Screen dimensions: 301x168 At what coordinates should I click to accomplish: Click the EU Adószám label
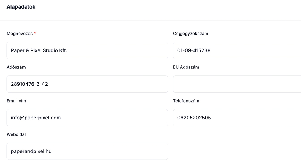(x=186, y=67)
